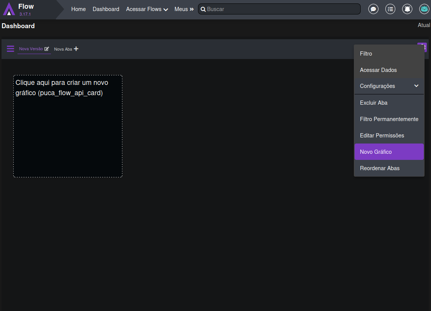Open the task checklist icon
The image size is (431, 311).
pos(390,9)
